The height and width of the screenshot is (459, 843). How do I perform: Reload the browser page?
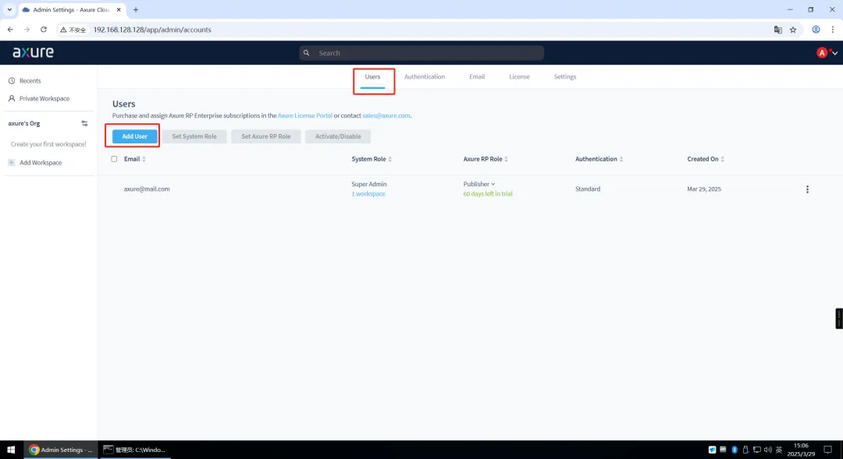(x=44, y=30)
